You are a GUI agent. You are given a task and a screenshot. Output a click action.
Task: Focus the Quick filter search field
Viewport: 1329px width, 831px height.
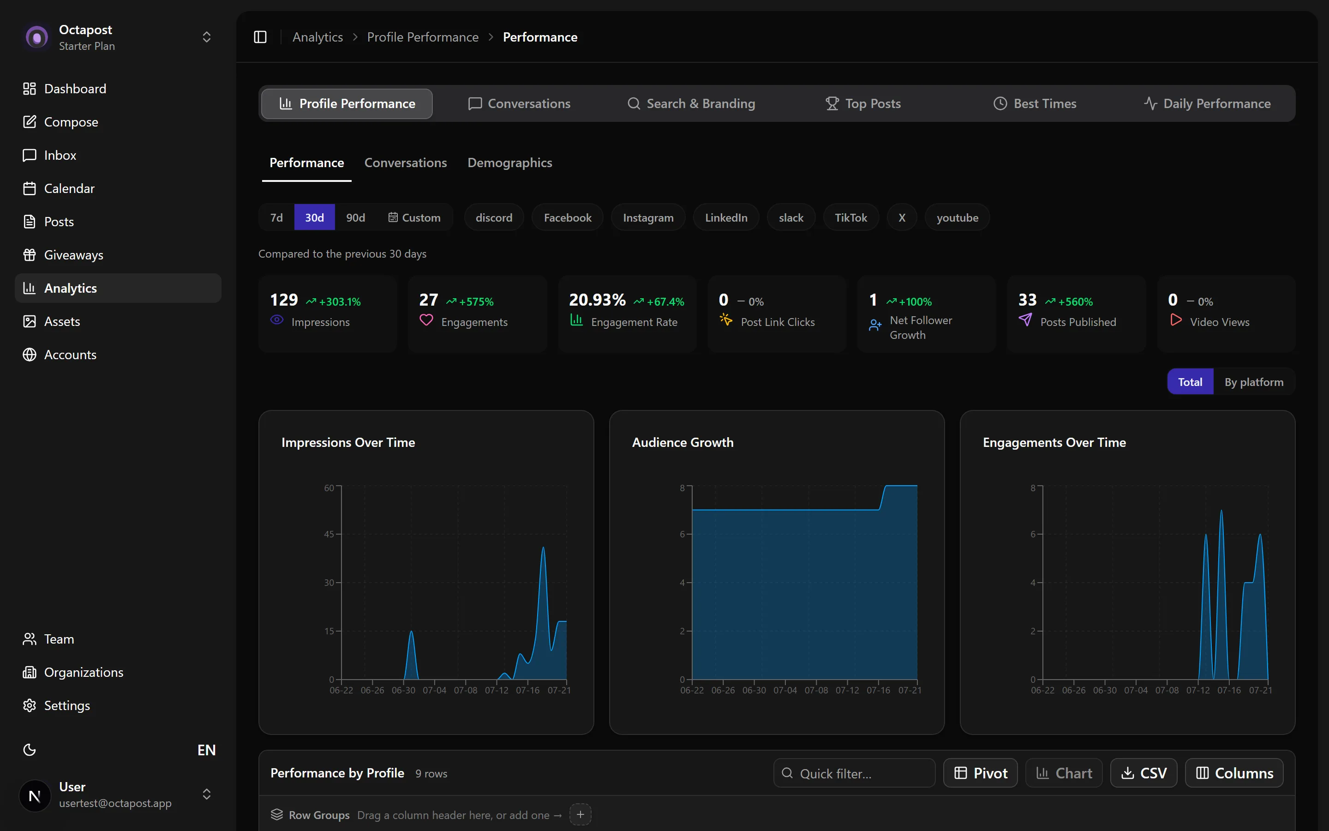(x=854, y=773)
